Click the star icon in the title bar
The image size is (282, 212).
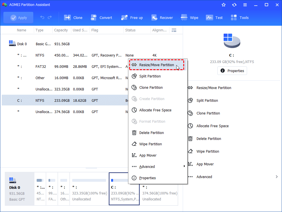[x=224, y=5]
